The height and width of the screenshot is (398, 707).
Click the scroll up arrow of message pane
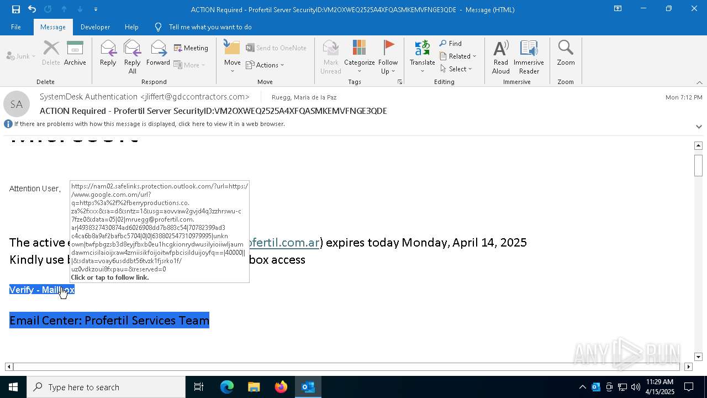click(698, 145)
